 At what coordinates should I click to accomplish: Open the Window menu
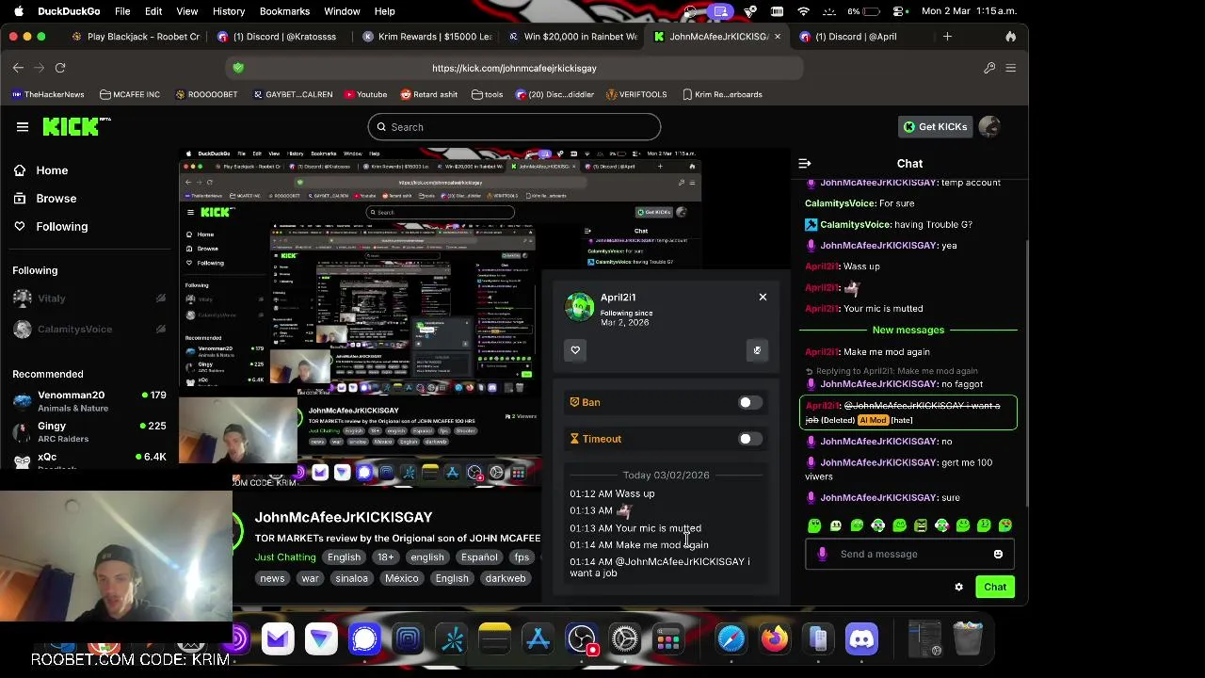pyautogui.click(x=342, y=11)
